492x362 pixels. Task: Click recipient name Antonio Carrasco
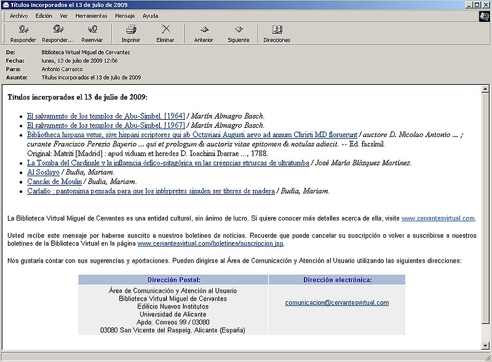(62, 69)
